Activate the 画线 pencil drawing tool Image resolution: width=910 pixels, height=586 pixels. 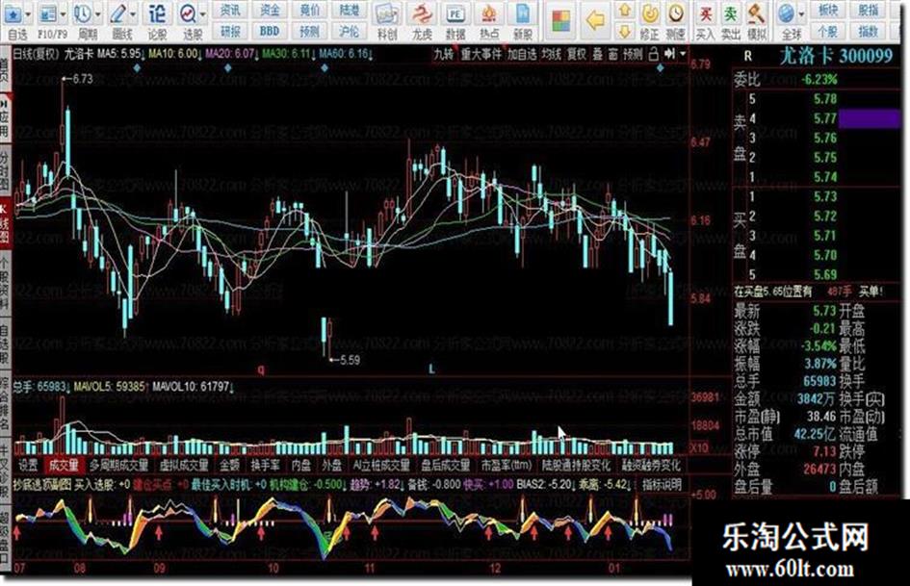pos(119,14)
